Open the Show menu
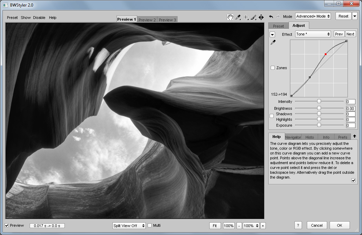Viewport: 362px width, 235px height. [x=26, y=18]
